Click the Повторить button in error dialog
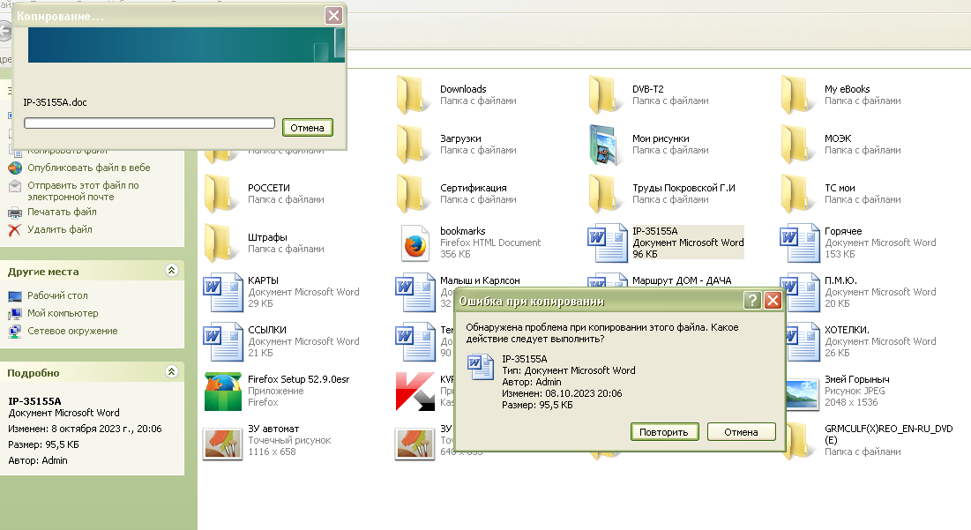The width and height of the screenshot is (971, 530). [x=665, y=432]
